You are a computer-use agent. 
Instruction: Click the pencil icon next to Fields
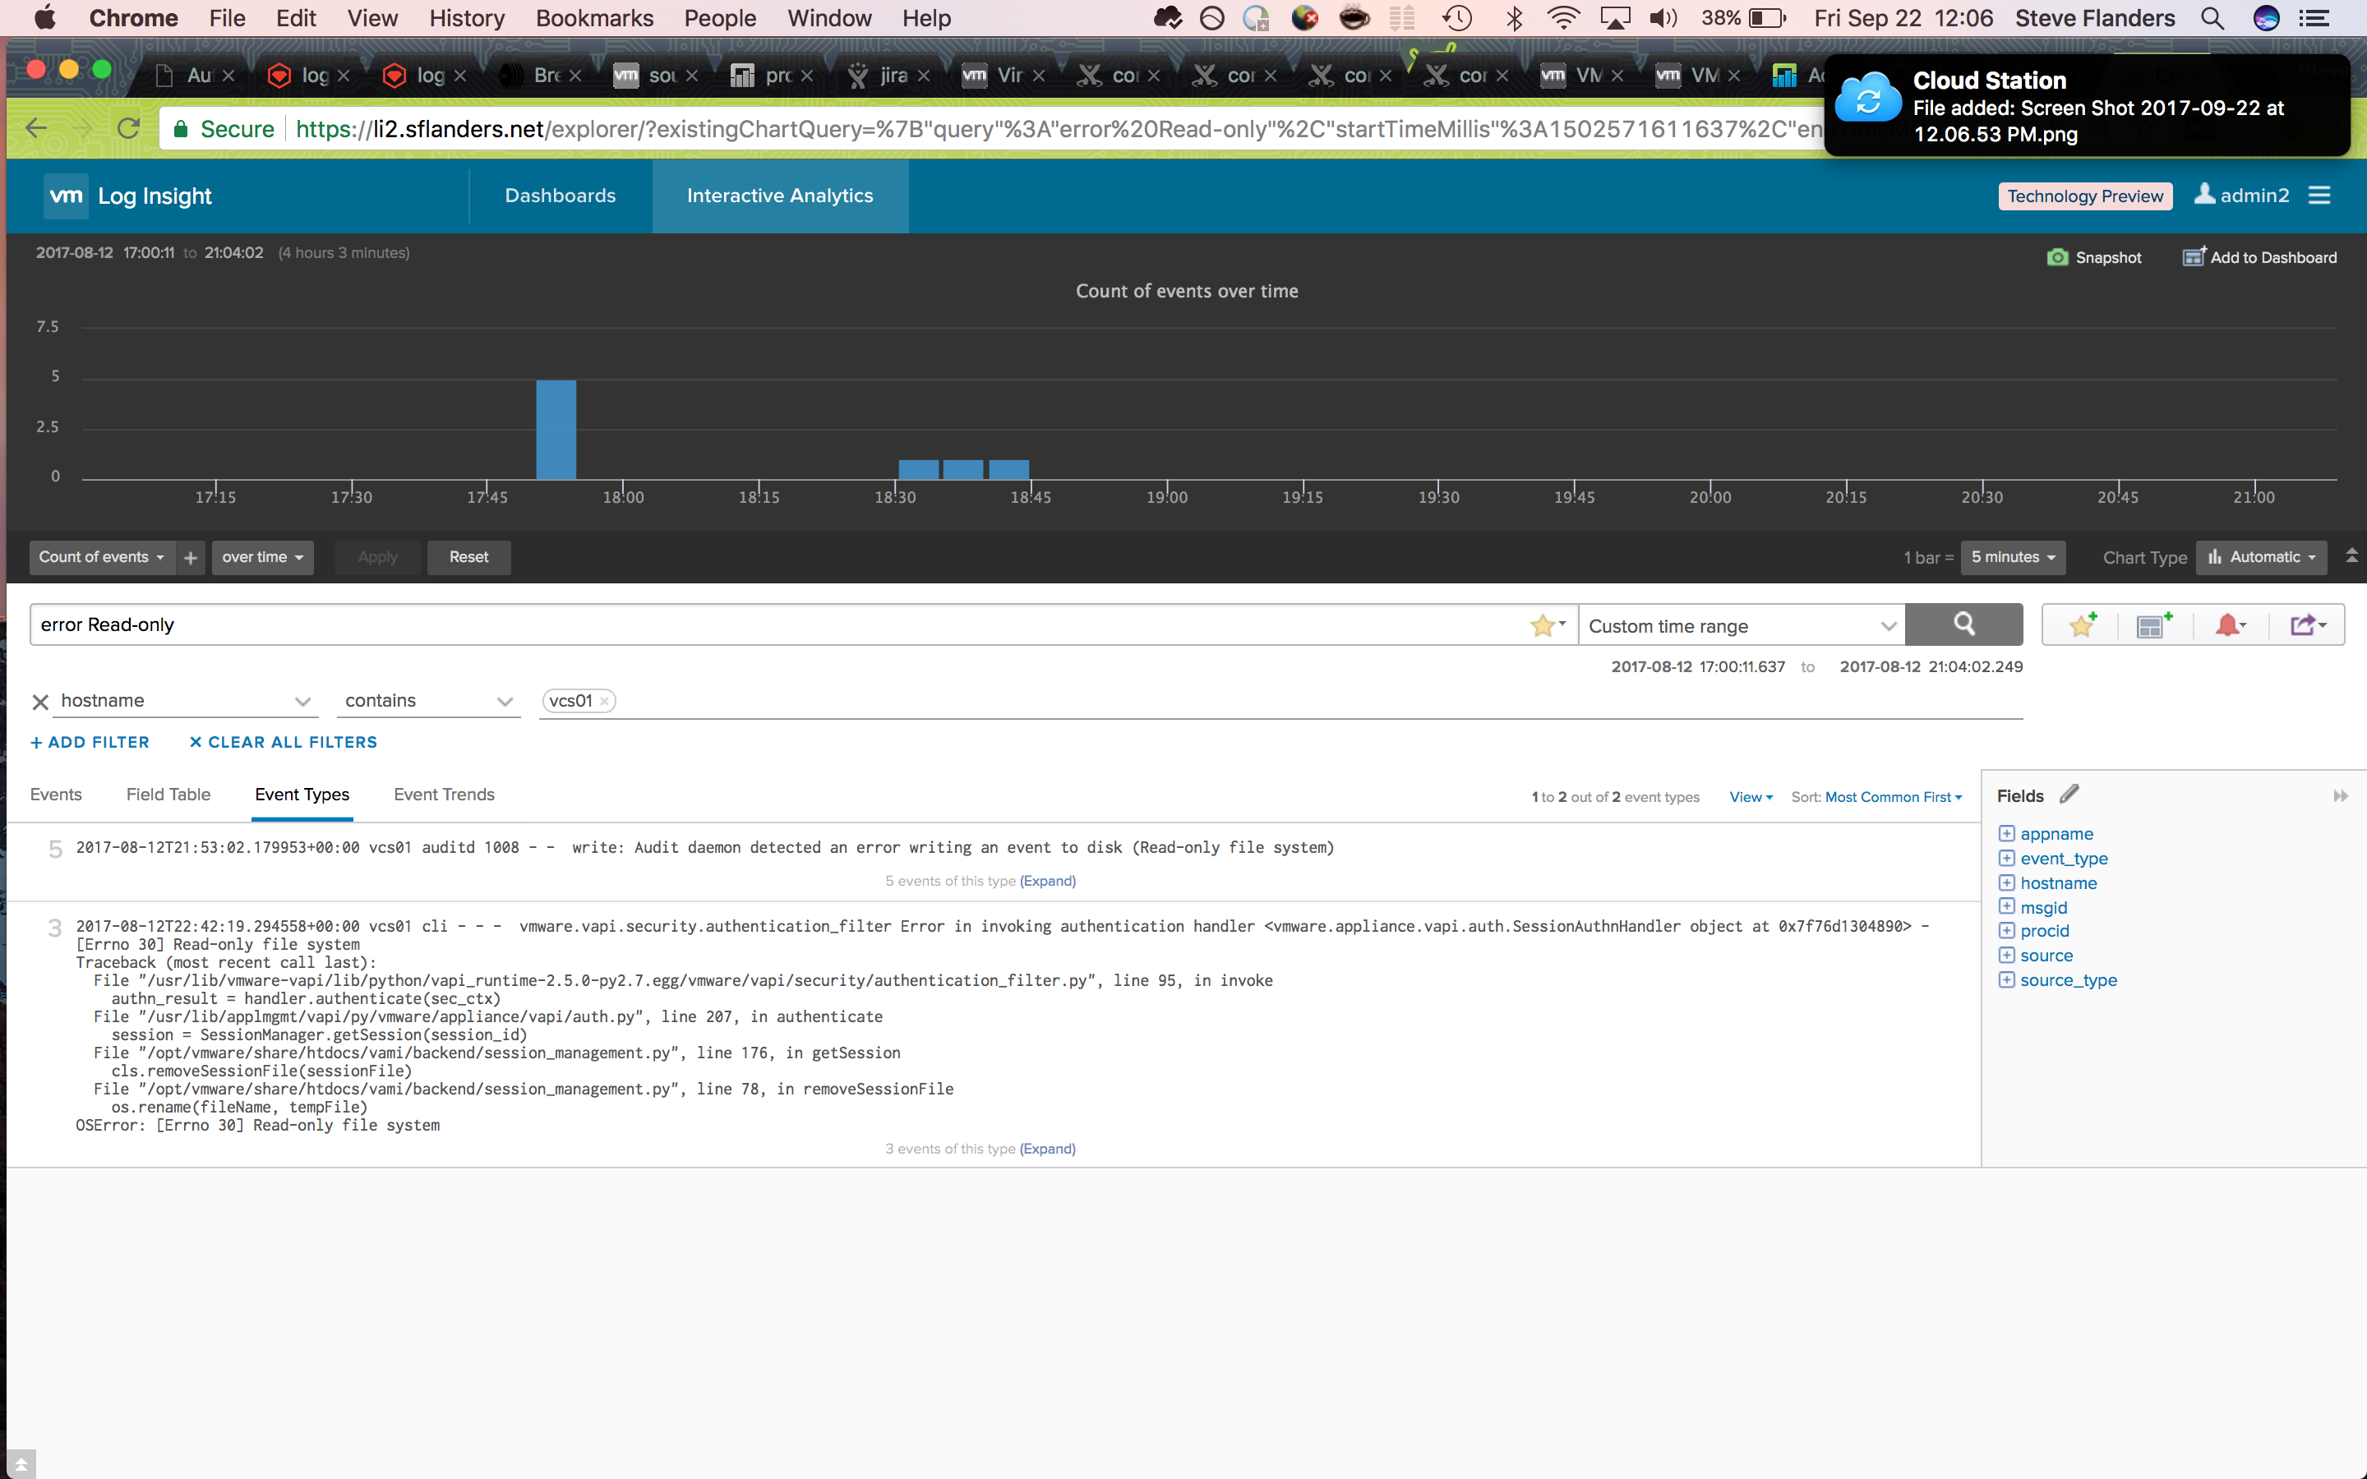(2069, 795)
